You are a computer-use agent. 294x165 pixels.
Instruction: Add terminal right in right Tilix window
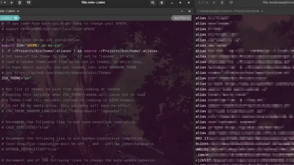pyautogui.click(x=222, y=3)
